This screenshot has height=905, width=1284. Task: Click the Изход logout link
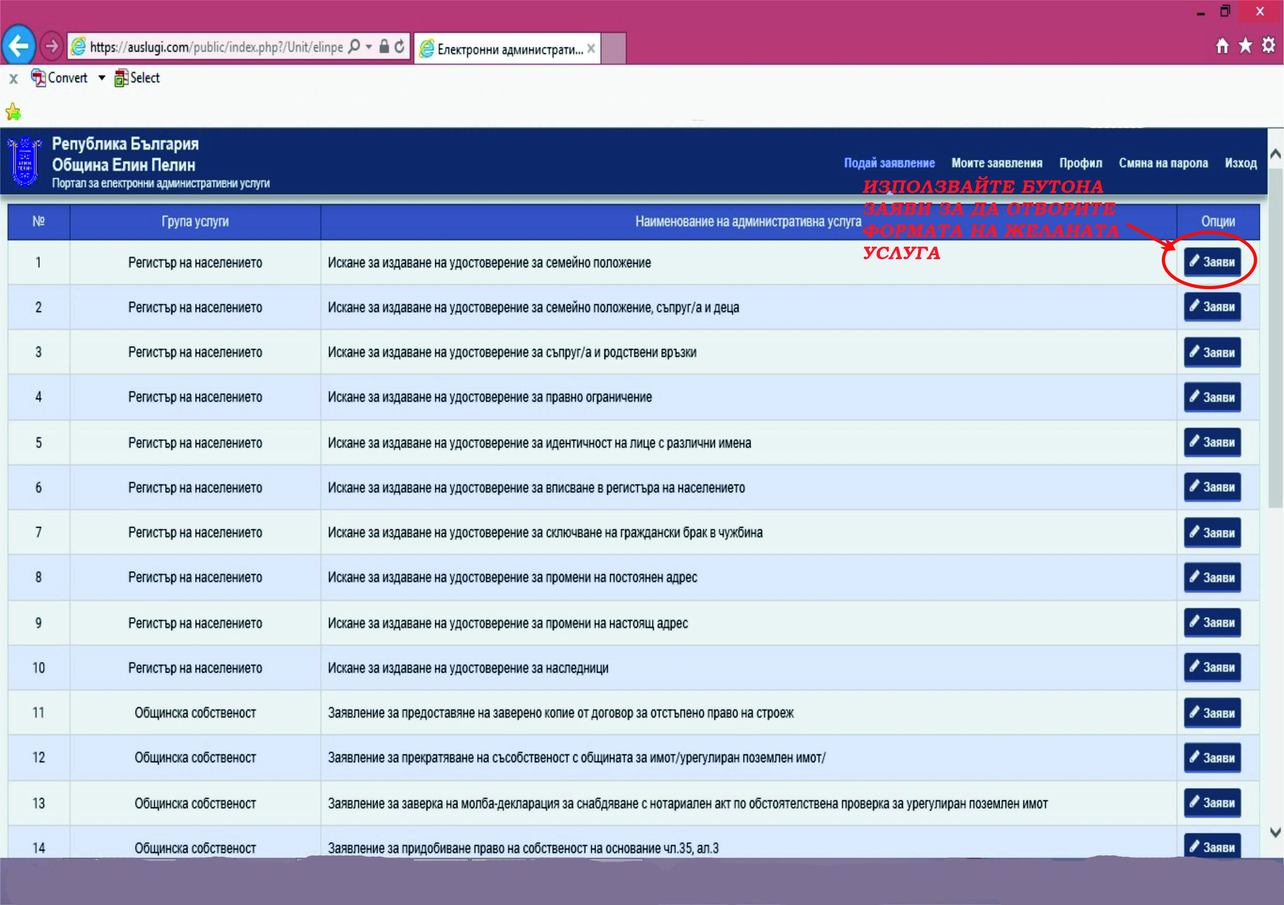coord(1241,163)
